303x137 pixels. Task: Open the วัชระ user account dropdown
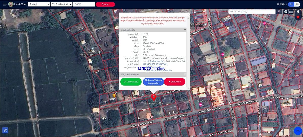tap(282, 4)
